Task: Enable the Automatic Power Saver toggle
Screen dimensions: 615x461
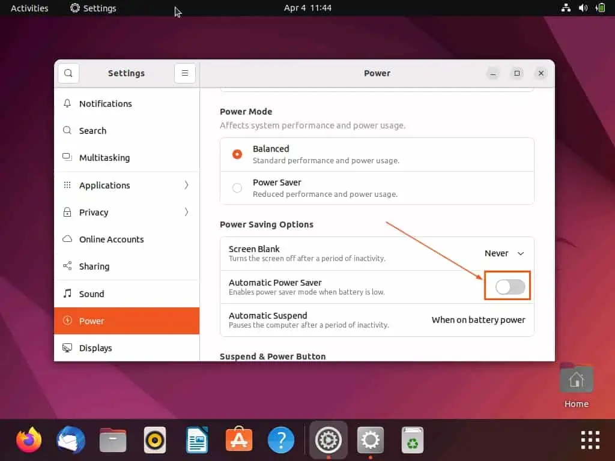Action: 507,287
